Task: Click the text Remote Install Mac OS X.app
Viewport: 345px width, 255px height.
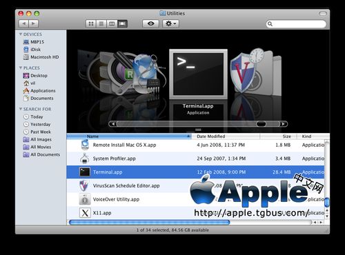Action: tap(124, 145)
